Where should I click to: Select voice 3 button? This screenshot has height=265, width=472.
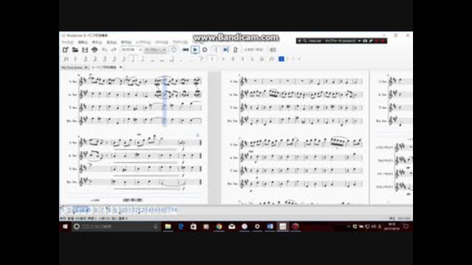[293, 59]
